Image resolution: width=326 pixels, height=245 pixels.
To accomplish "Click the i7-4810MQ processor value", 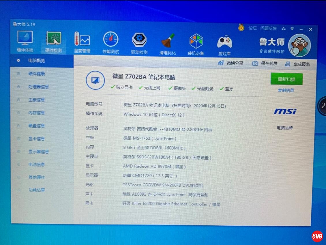I will [x=168, y=129].
